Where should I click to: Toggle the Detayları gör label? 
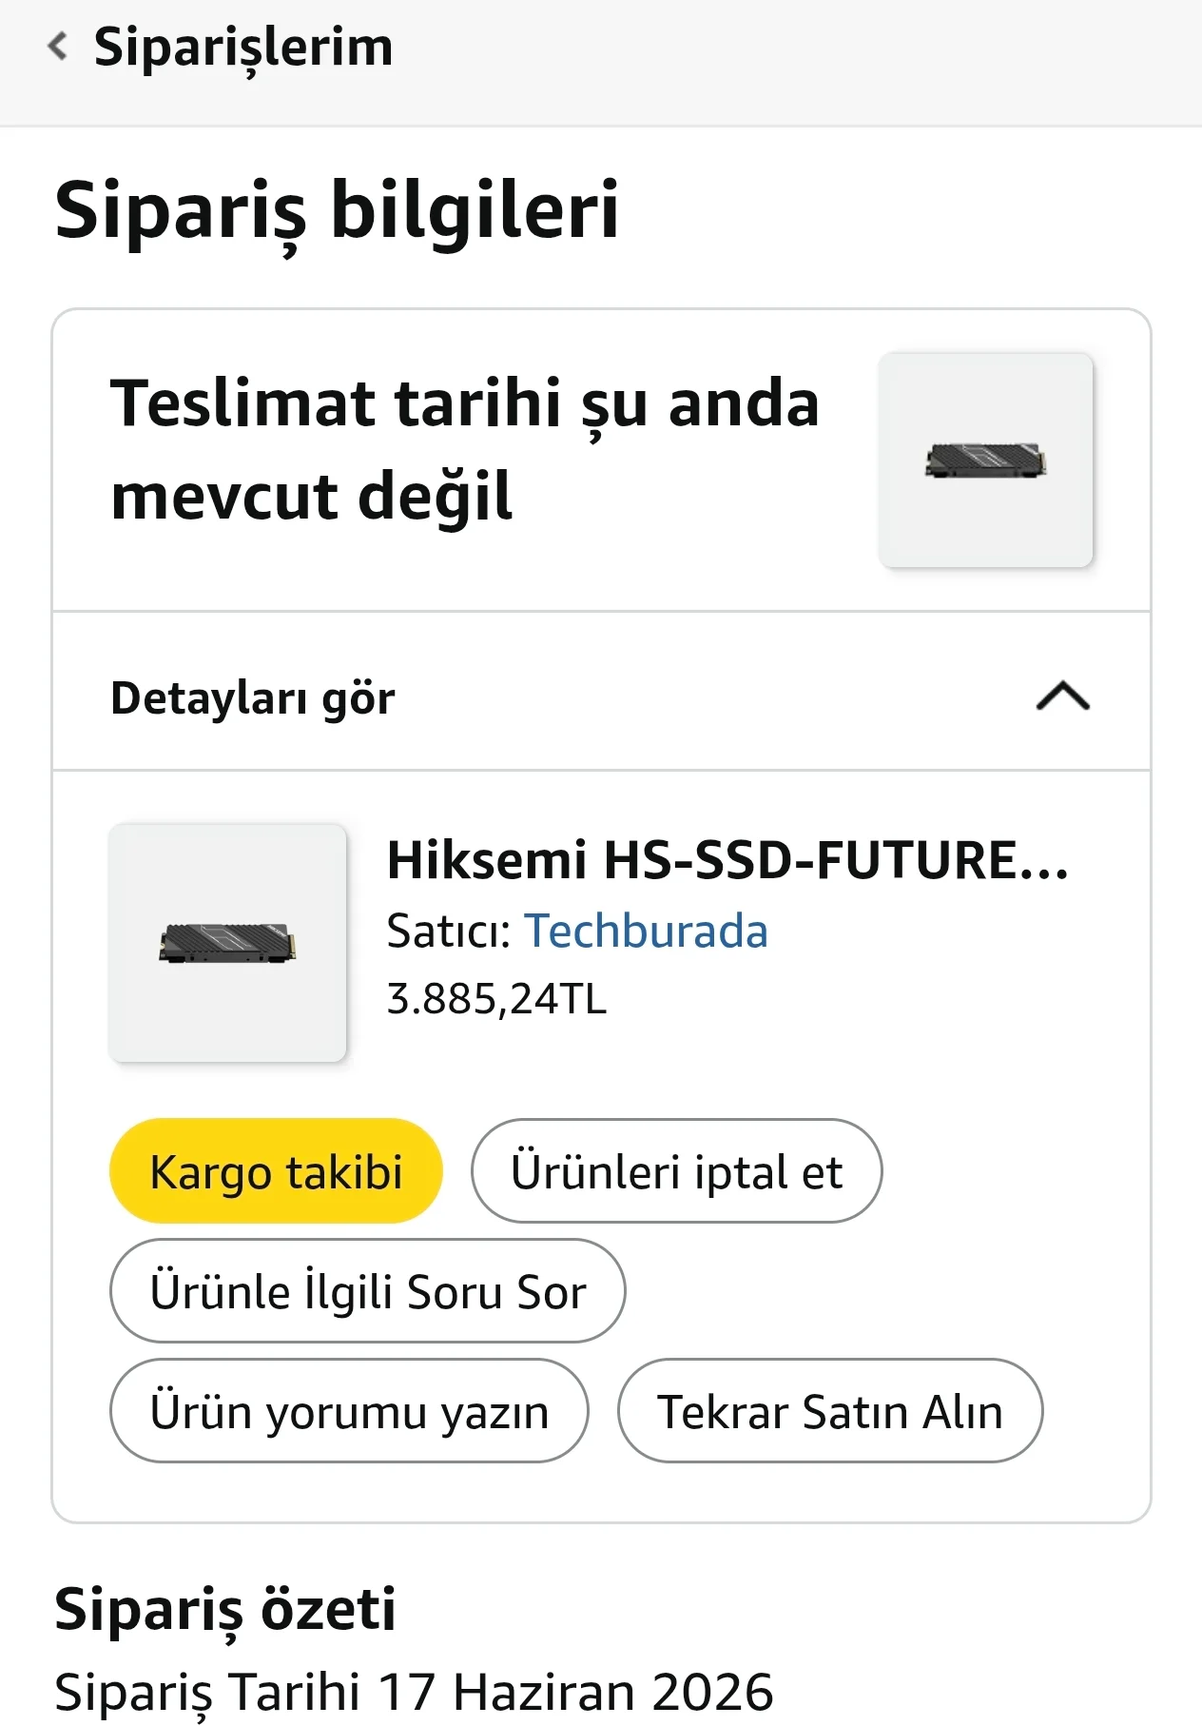click(253, 698)
